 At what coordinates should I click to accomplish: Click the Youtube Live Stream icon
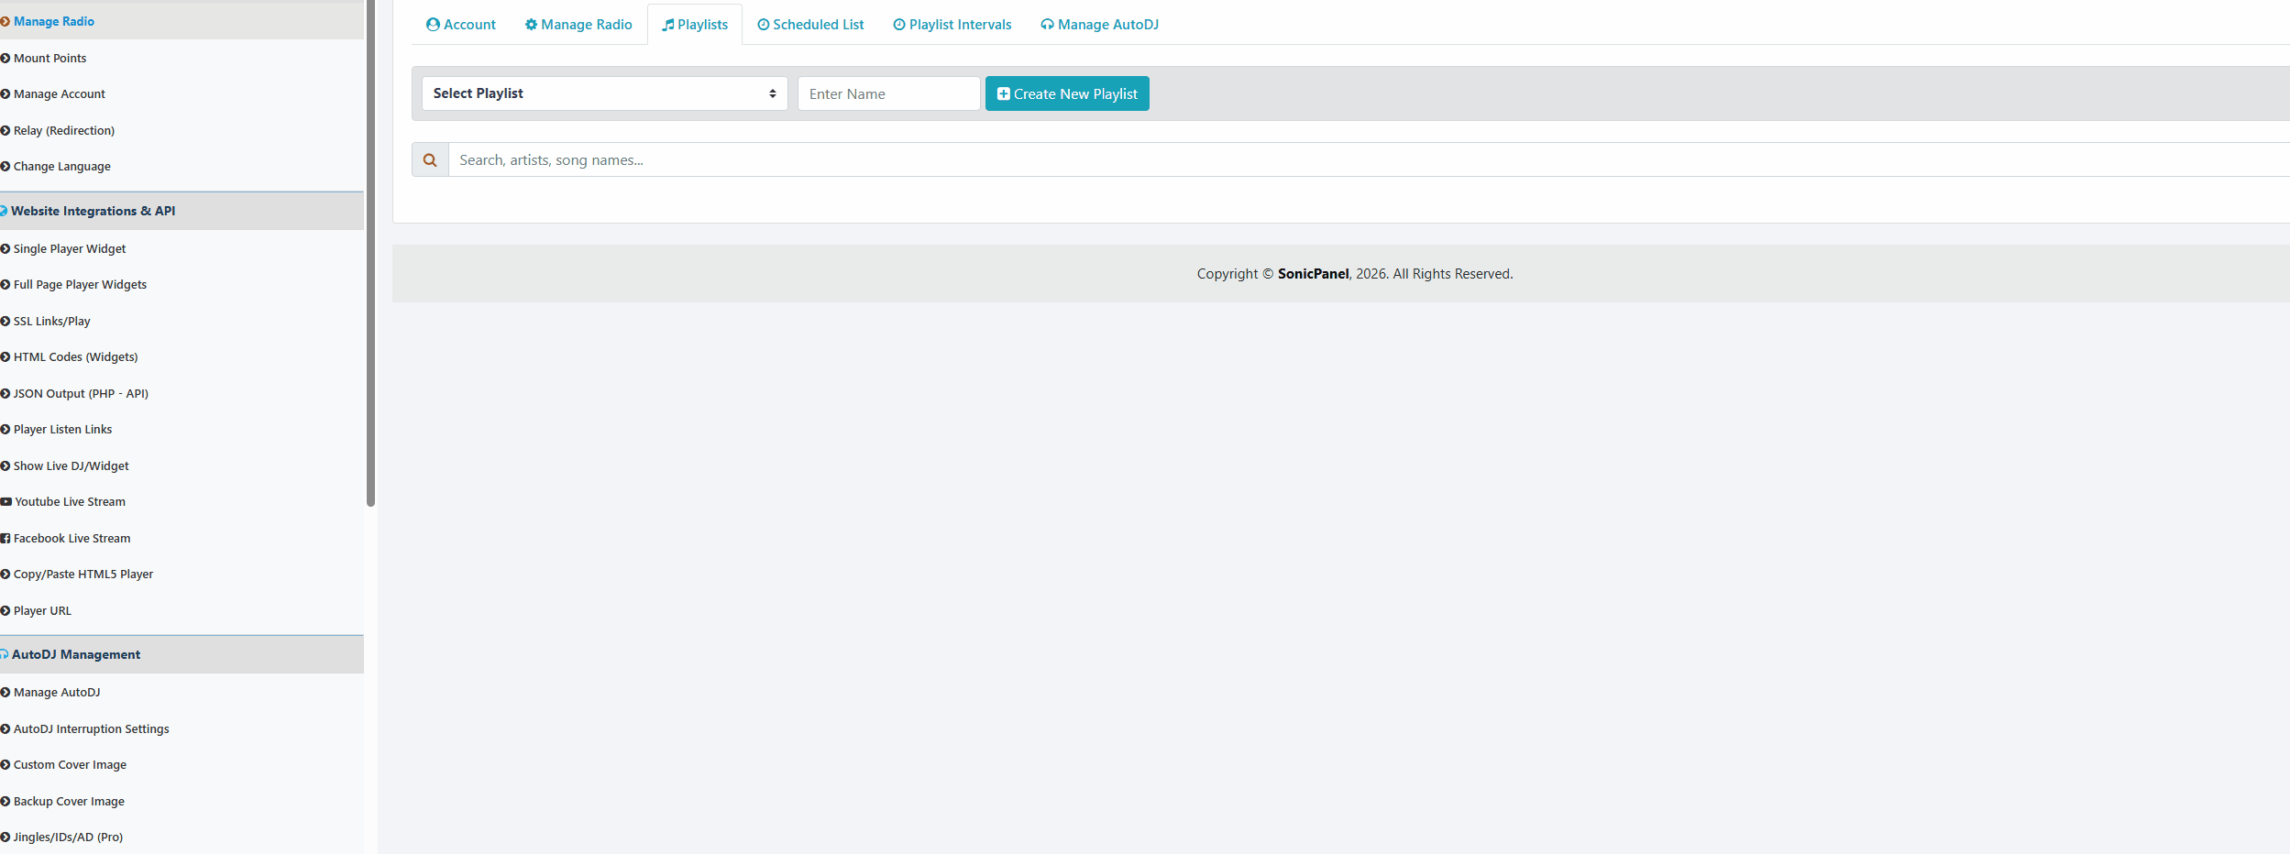click(6, 502)
